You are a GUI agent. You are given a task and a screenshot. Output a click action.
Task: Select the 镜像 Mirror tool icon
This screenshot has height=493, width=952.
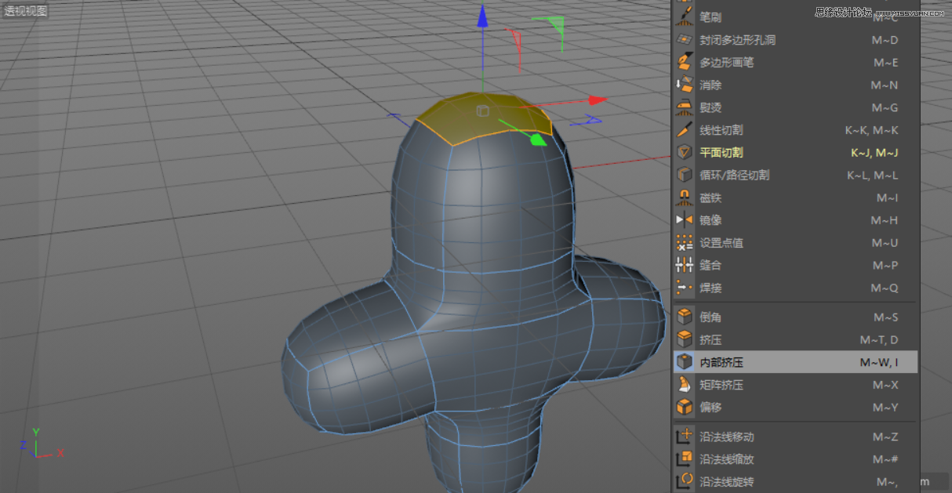(x=684, y=220)
